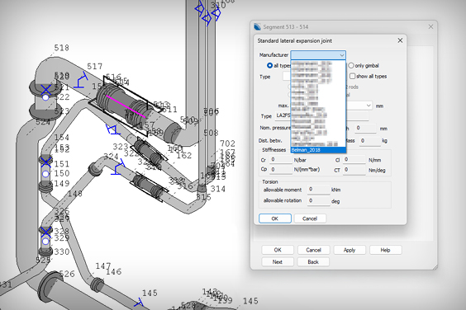The width and height of the screenshot is (466, 310).
Task: Click the Type LA2FS text field
Action: (321, 115)
